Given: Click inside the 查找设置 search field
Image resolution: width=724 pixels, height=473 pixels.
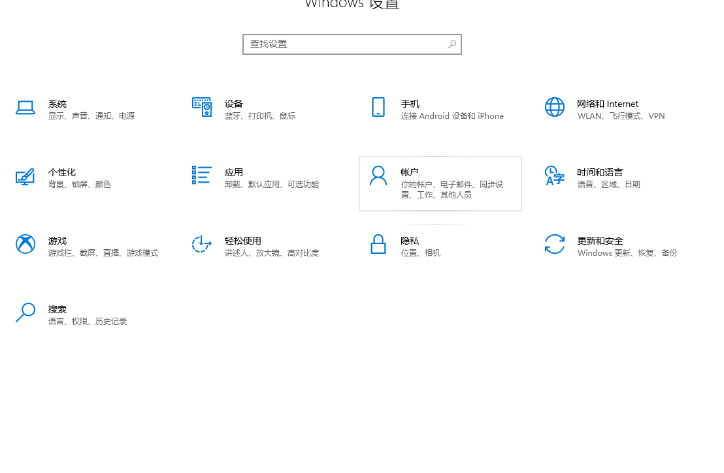Looking at the screenshot, I should (x=340, y=44).
